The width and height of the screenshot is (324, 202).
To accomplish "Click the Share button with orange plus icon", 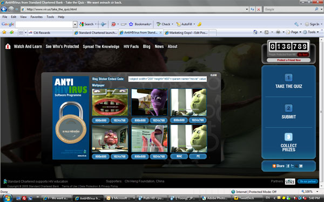I will pos(278,166).
